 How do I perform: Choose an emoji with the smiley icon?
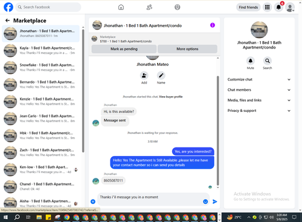coord(205,201)
